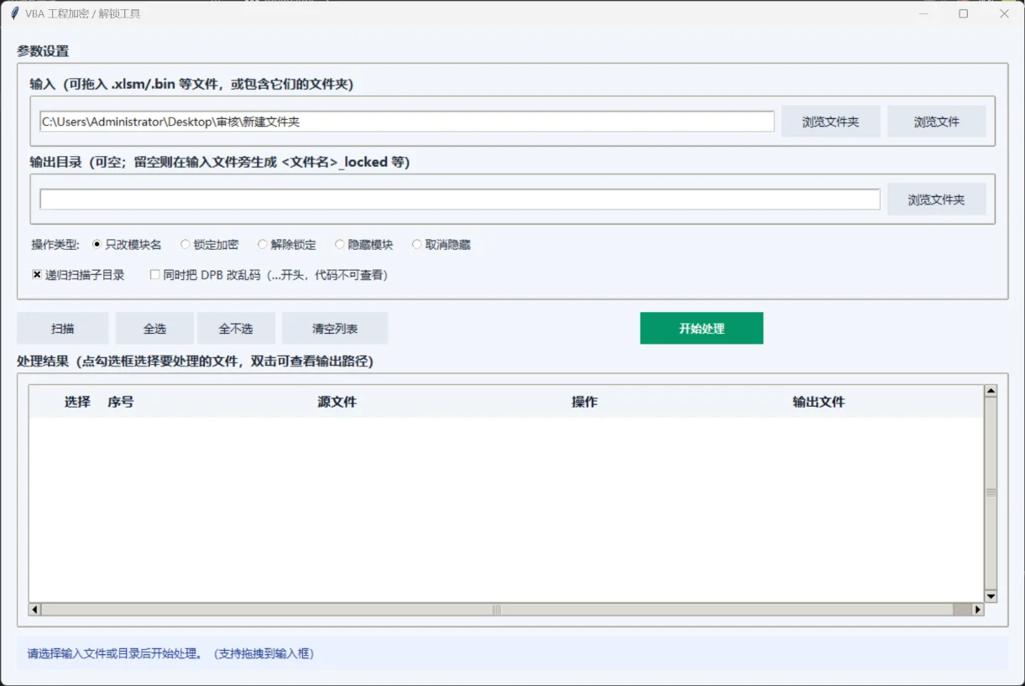Click the 全不选 button
1025x686 pixels.
(x=236, y=328)
